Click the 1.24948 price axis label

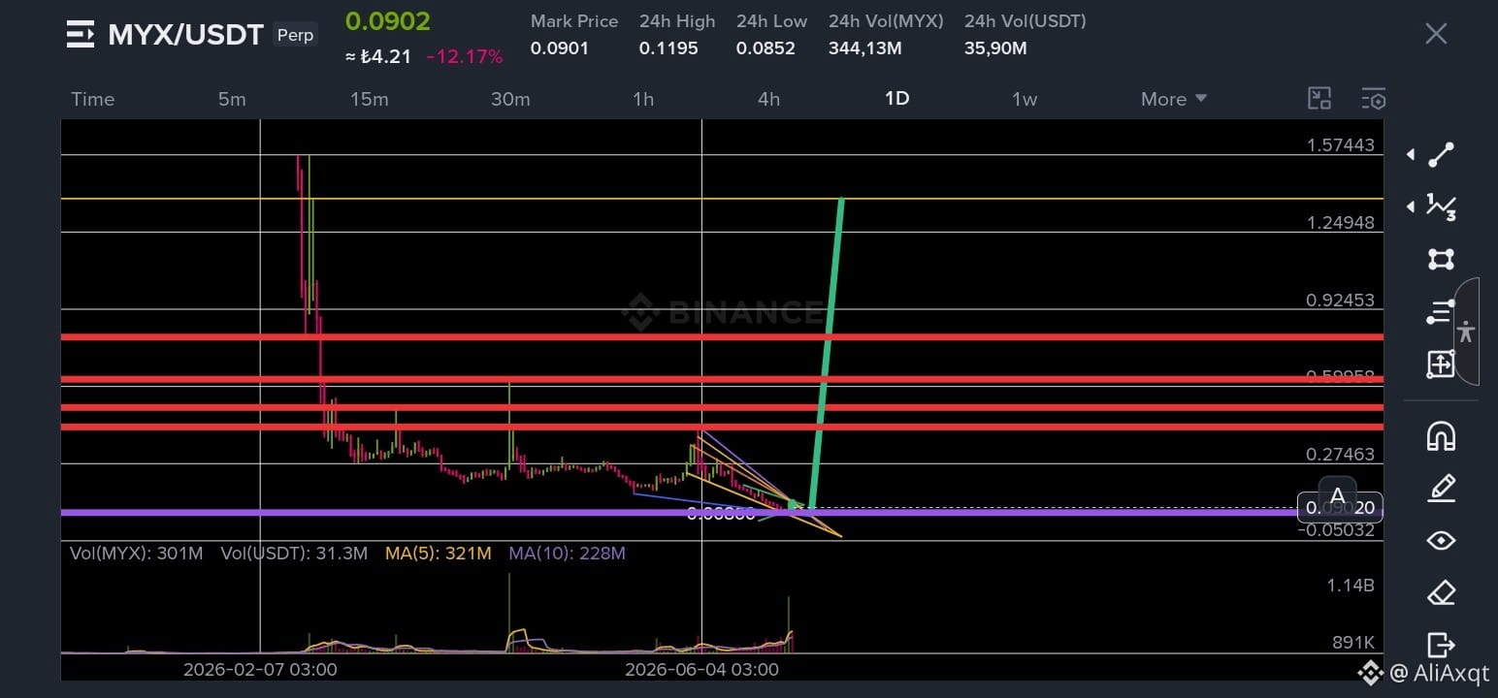coord(1341,223)
